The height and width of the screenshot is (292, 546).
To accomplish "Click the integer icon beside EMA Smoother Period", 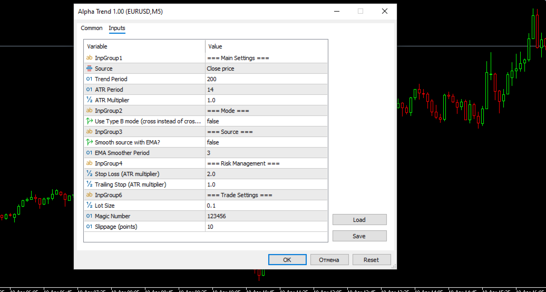I will pos(89,153).
